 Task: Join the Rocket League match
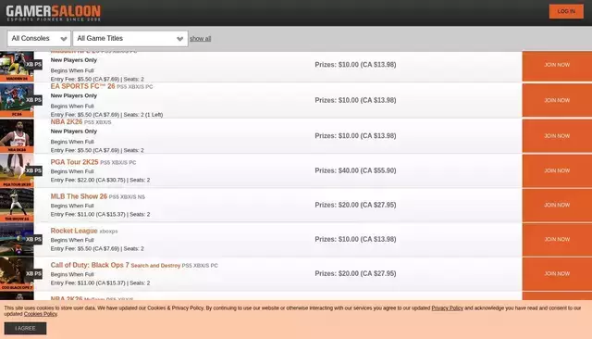557,239
